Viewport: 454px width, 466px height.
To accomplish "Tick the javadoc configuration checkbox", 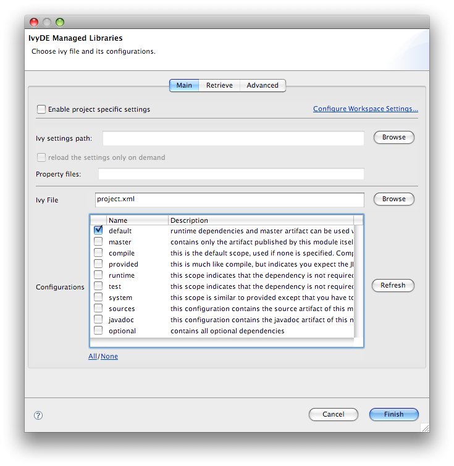I will (98, 320).
